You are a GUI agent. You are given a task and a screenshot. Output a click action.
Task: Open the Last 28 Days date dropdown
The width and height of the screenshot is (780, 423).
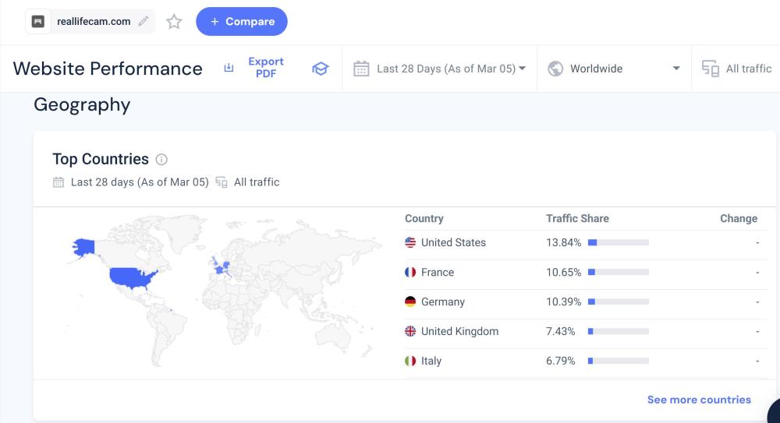point(440,69)
